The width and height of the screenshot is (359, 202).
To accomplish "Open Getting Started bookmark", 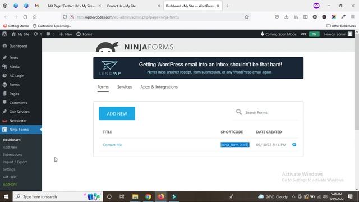I will (16, 26).
